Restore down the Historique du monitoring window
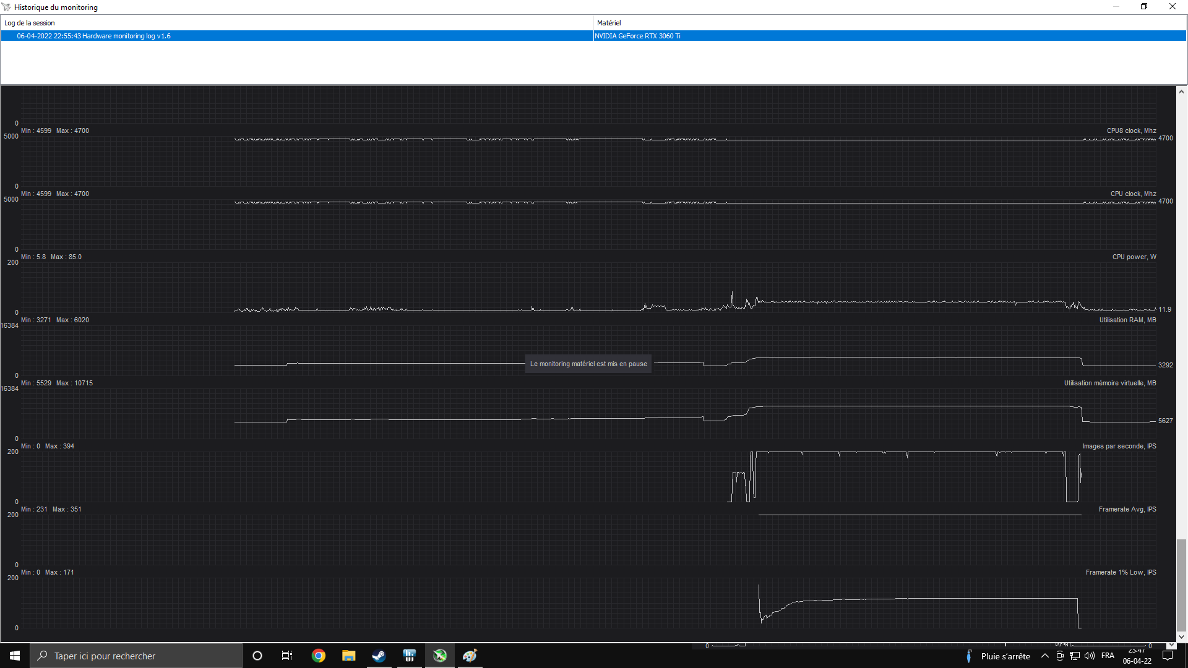 click(1144, 7)
